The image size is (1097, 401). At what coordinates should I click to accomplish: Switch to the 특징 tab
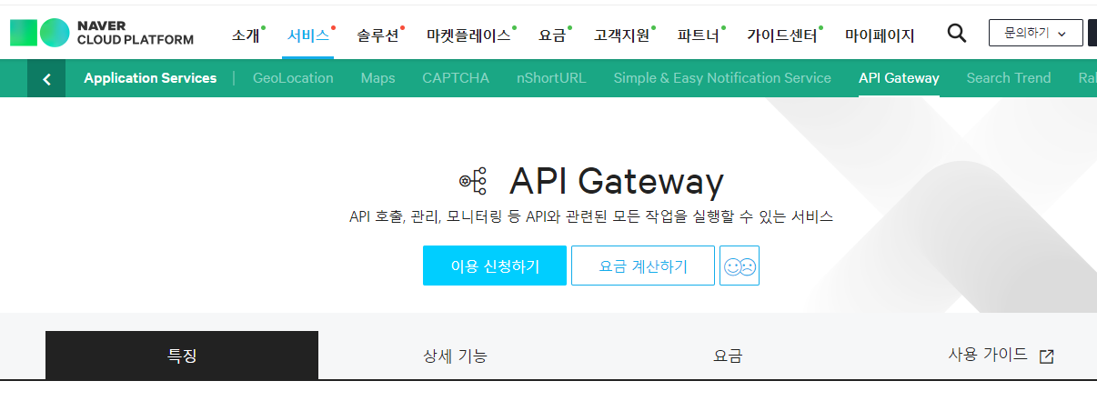pos(182,356)
